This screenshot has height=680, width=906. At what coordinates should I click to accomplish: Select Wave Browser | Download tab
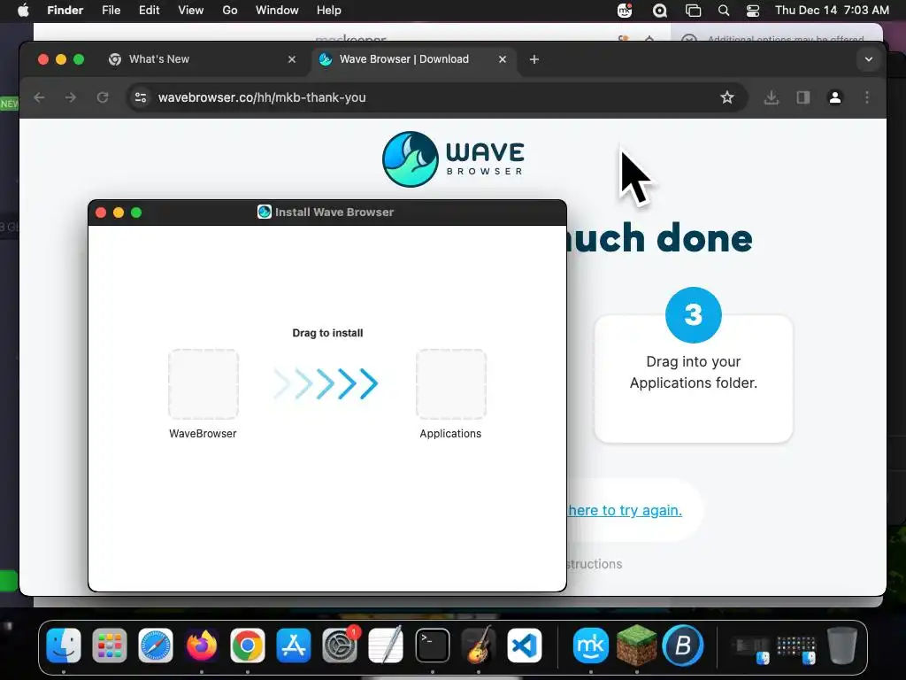[x=414, y=59]
